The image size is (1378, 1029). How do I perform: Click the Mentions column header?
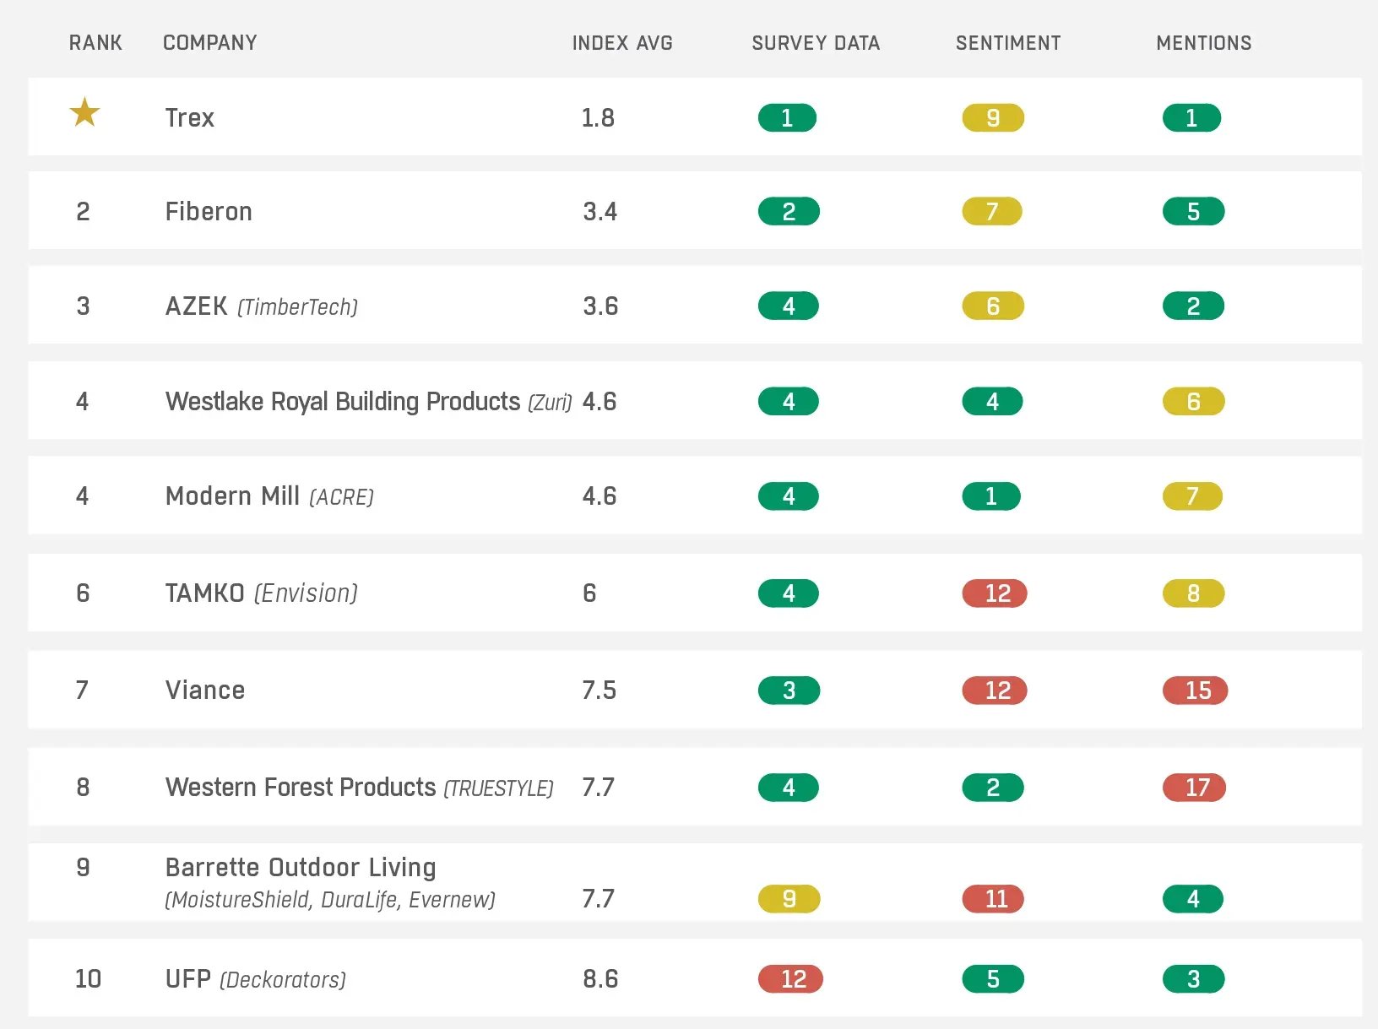click(1203, 43)
